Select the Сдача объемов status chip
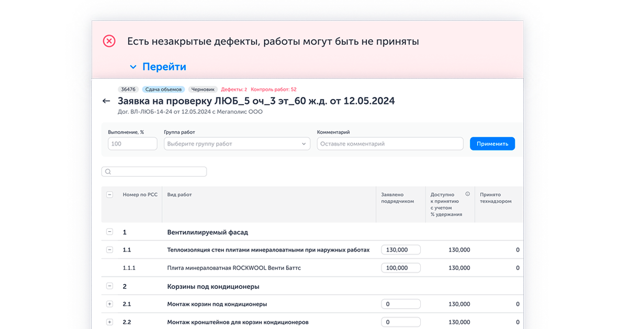 pyautogui.click(x=164, y=89)
